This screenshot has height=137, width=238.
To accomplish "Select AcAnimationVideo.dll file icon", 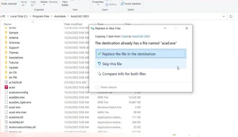I will click(6, 127).
